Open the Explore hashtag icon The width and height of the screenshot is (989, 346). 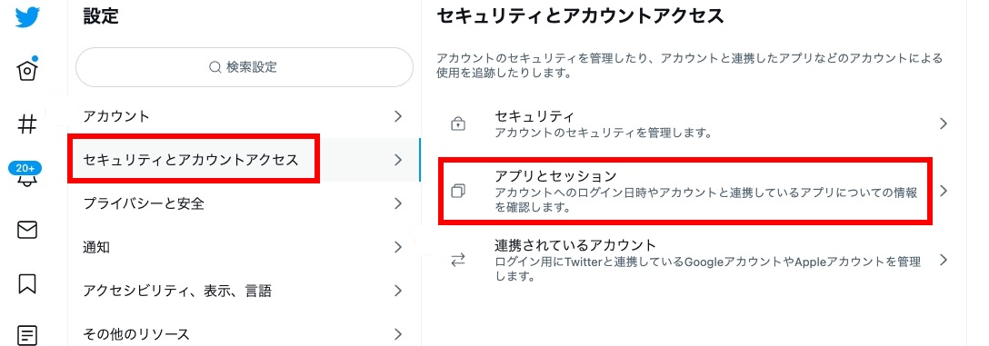tap(27, 124)
